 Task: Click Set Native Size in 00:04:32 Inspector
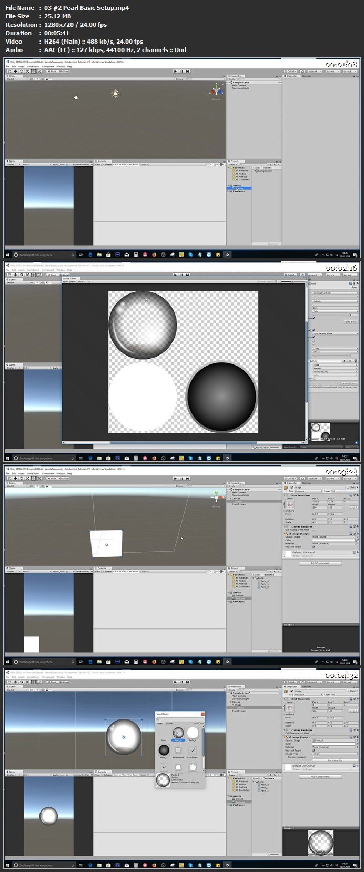point(335,761)
